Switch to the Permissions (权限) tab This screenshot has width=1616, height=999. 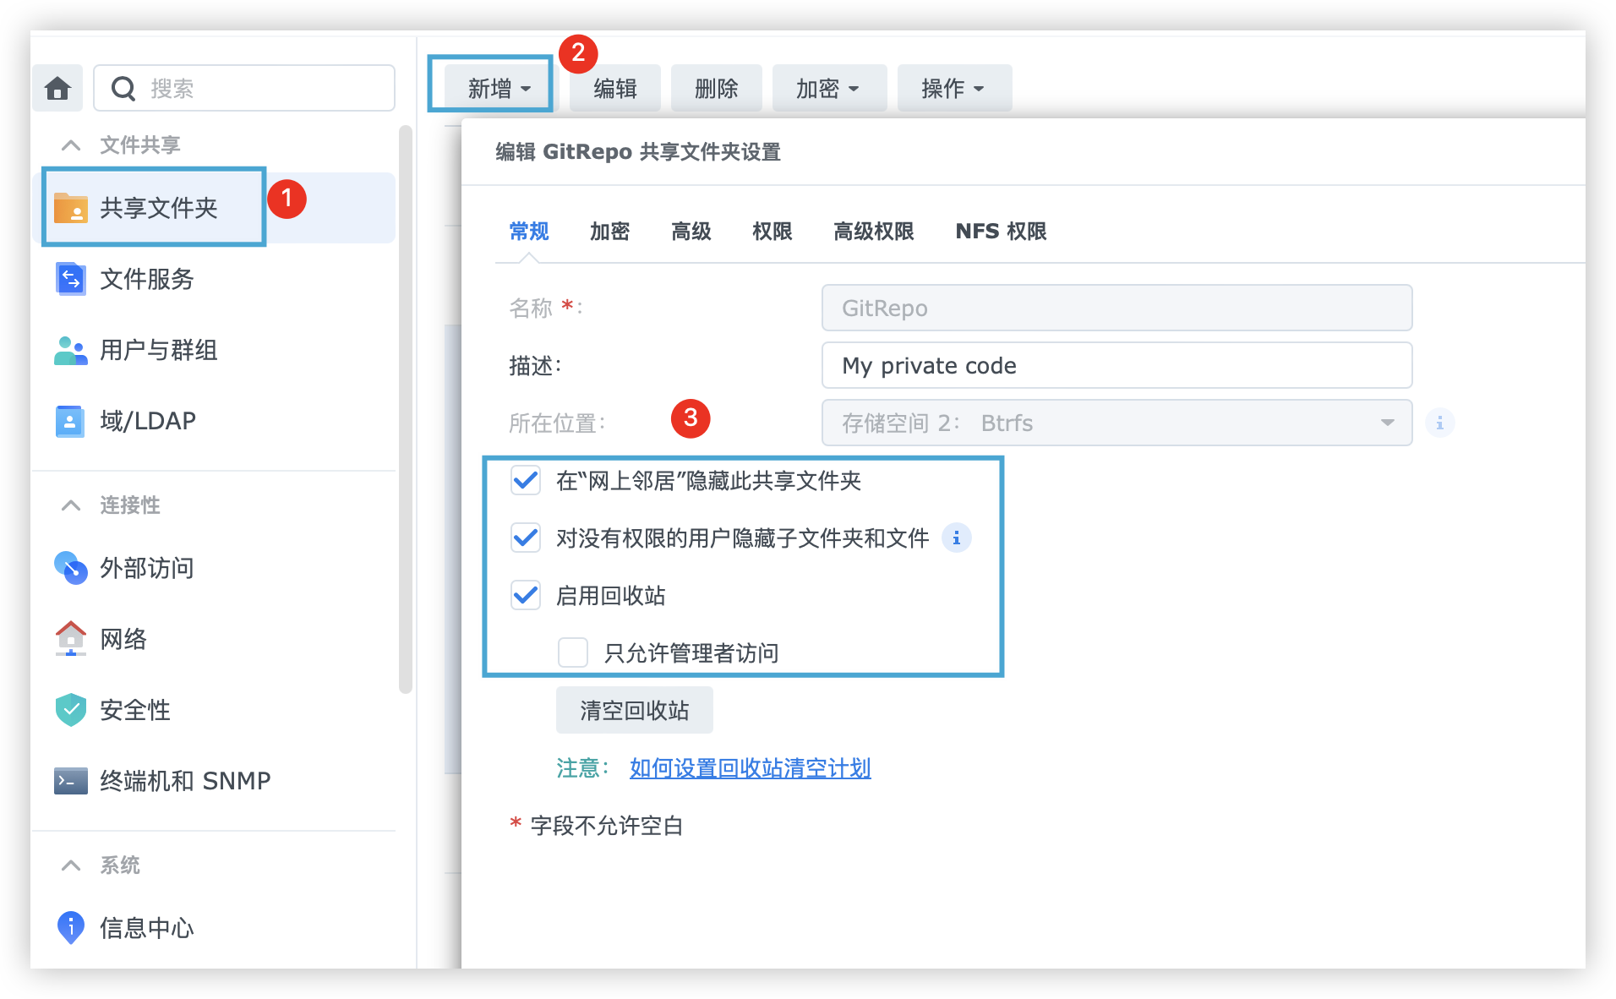[x=772, y=232]
